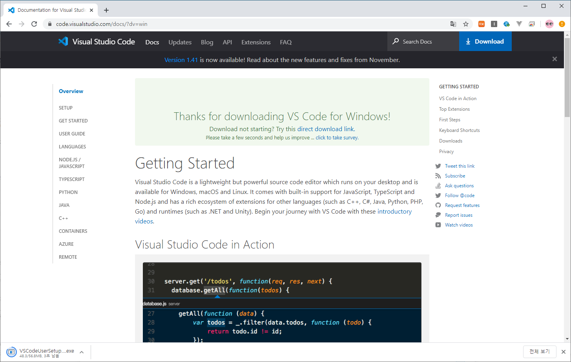Expand the JAVA sidebar section
Screen dimensions: 571x362
pyautogui.click(x=64, y=205)
